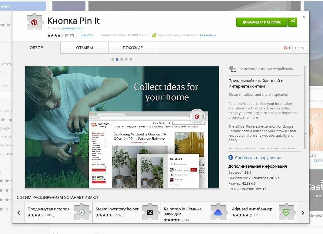Click the 'Сообщить о нарушении' link
Image resolution: width=323 pixels, height=234 pixels.
click(258, 158)
